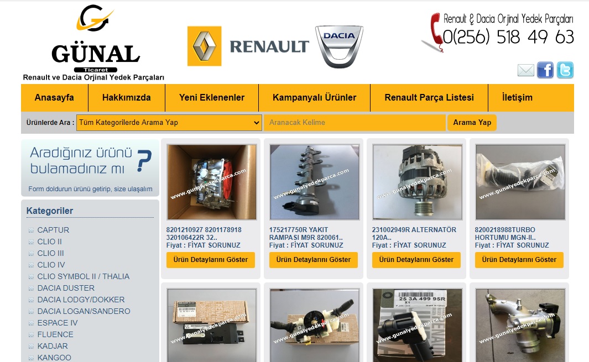Open Renault Parça Listesi menu
Image resolution: width=589 pixels, height=362 pixels.
[x=429, y=98]
